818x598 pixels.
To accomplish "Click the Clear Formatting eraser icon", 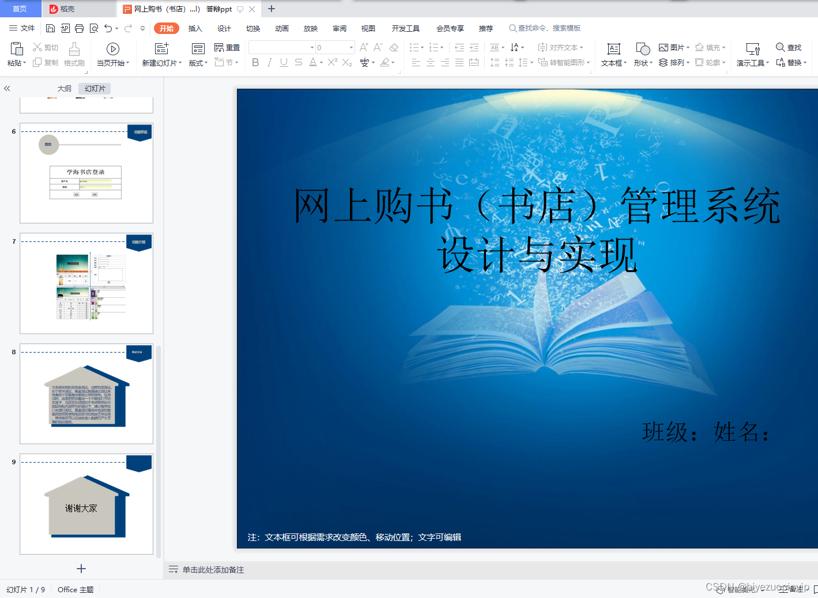I will tap(394, 47).
